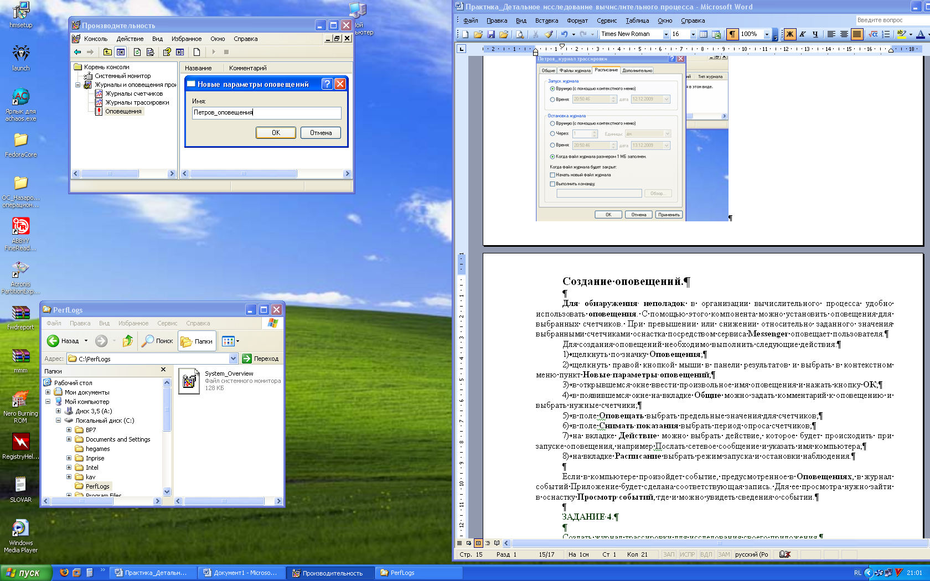
Task: Click the Insert Table icon in Word
Action: (704, 34)
